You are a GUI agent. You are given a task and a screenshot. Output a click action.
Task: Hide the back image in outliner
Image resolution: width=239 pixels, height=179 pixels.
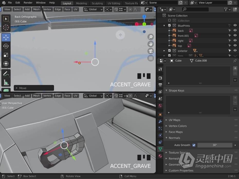tap(235, 30)
